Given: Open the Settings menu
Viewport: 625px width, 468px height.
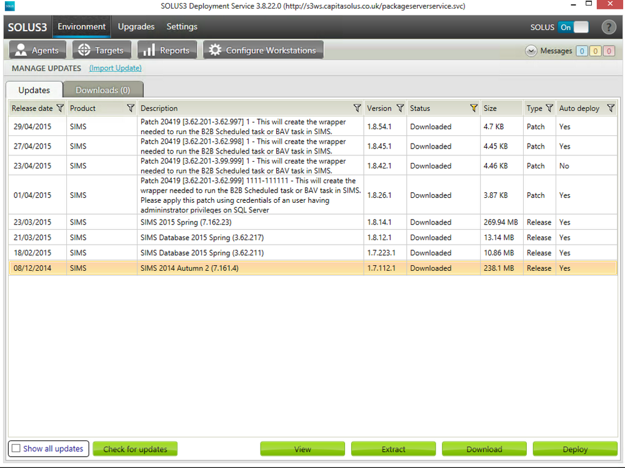Looking at the screenshot, I should pyautogui.click(x=182, y=27).
